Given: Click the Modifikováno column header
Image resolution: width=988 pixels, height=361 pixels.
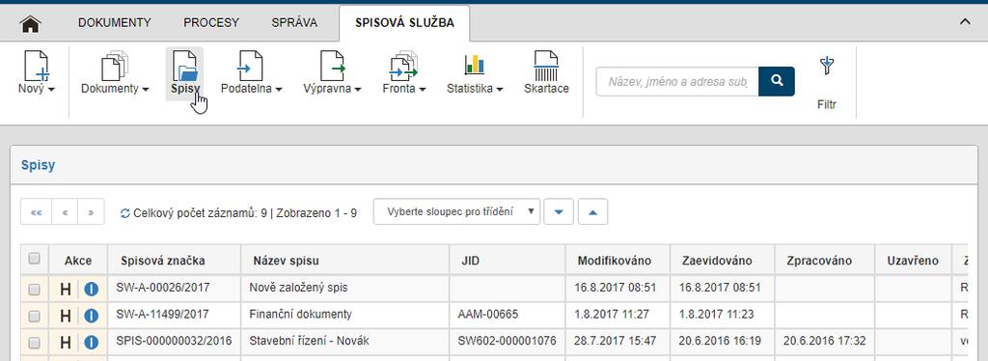Looking at the screenshot, I should coord(617,261).
